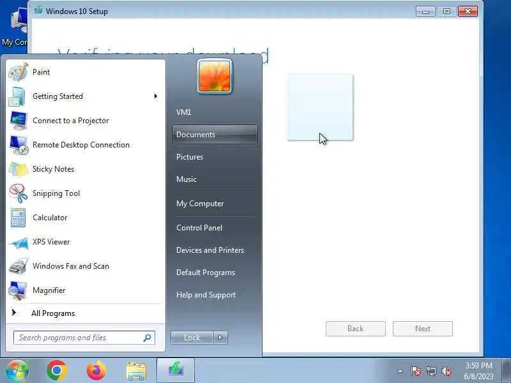Open Firefox from the taskbar

(x=96, y=370)
